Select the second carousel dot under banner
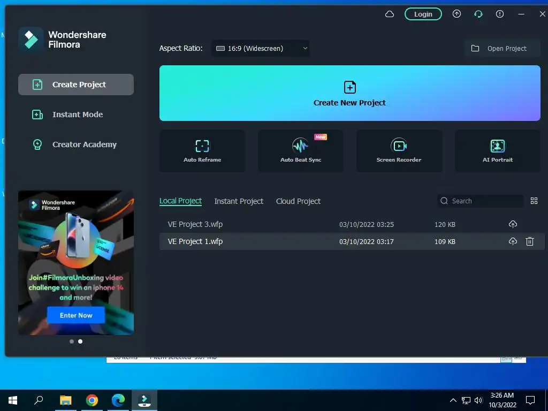The width and height of the screenshot is (548, 411). point(80,341)
